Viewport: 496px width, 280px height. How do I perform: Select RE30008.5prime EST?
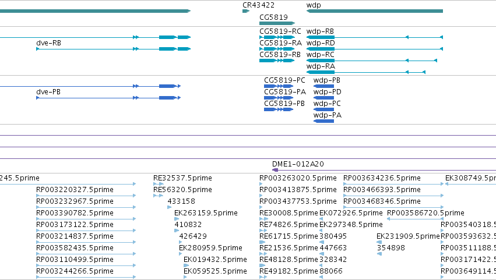pos(289,213)
